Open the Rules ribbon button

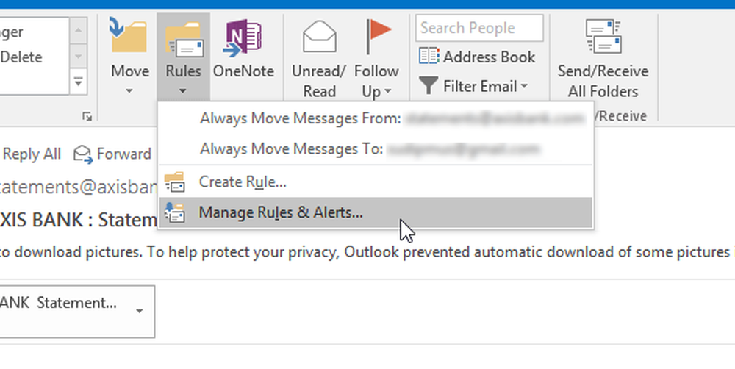(x=183, y=57)
